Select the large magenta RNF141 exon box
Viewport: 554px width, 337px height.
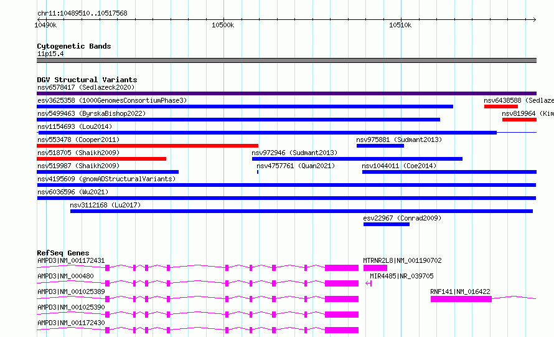coord(461,299)
